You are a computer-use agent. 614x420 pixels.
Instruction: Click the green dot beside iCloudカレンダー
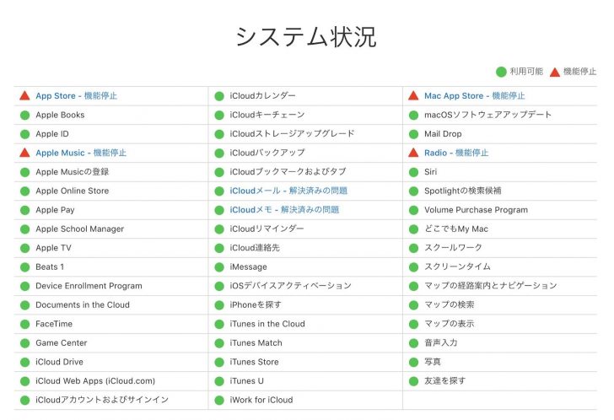(219, 96)
